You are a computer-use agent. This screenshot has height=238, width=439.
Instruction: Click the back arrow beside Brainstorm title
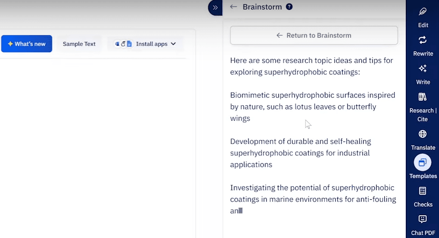tap(233, 7)
